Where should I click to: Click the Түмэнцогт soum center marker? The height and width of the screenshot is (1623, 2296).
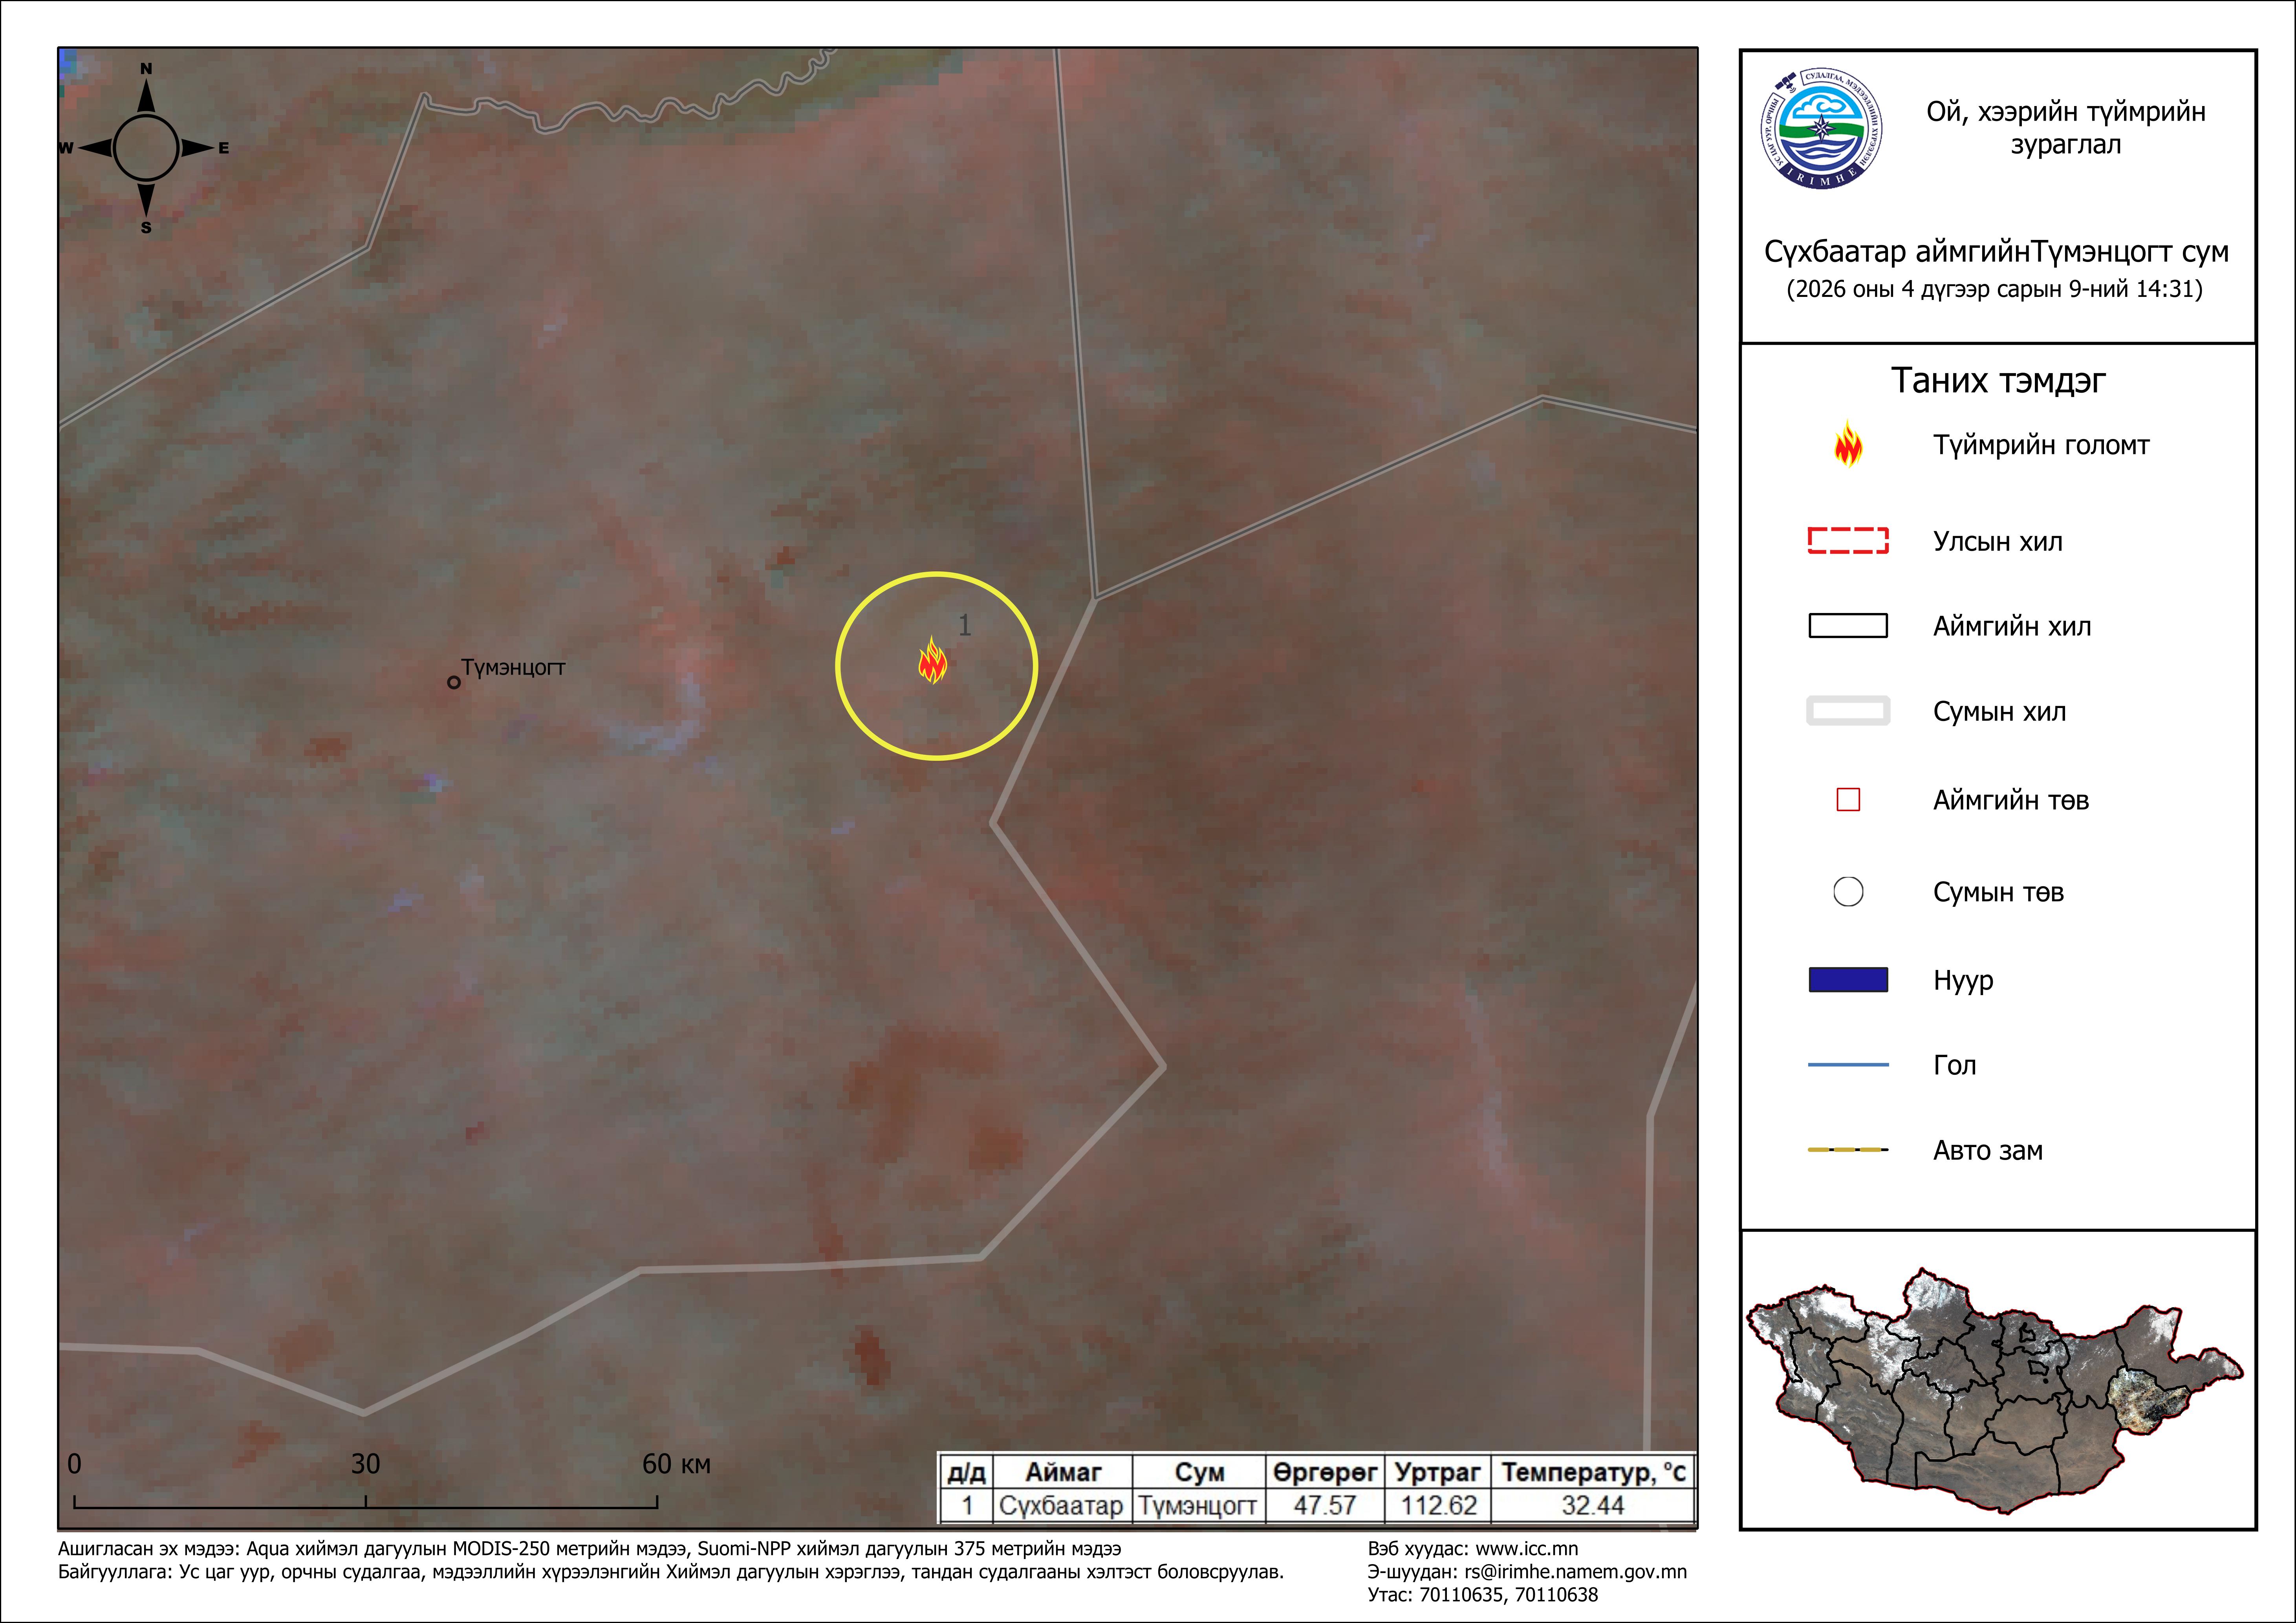coord(454,682)
